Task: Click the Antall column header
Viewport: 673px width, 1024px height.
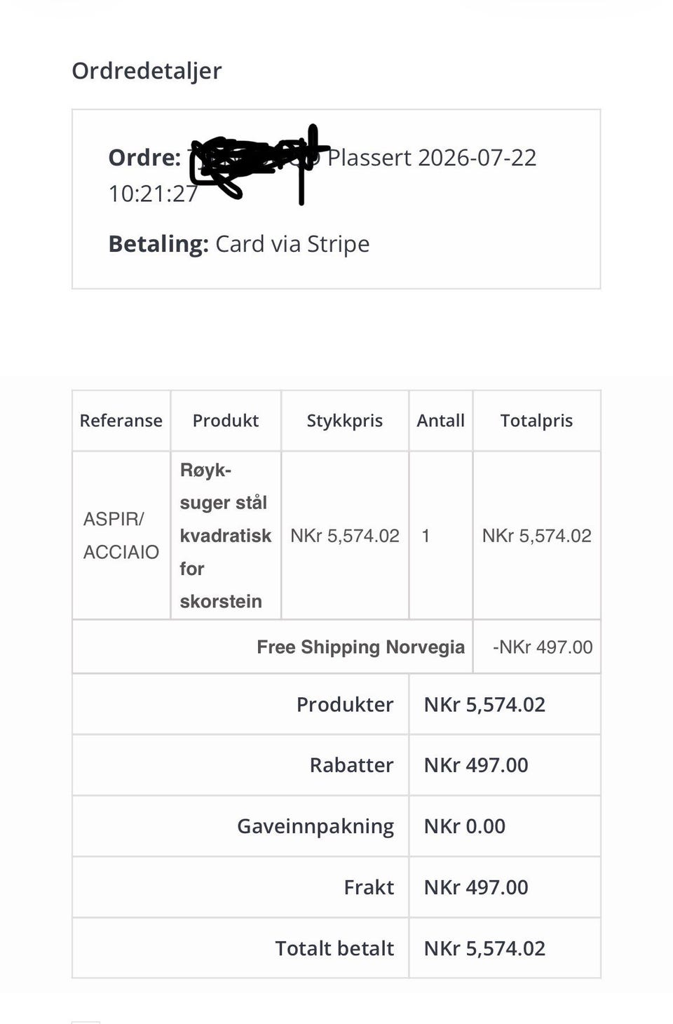Action: (441, 420)
